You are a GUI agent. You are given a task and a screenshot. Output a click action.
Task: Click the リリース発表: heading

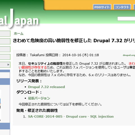(x=29, y=81)
